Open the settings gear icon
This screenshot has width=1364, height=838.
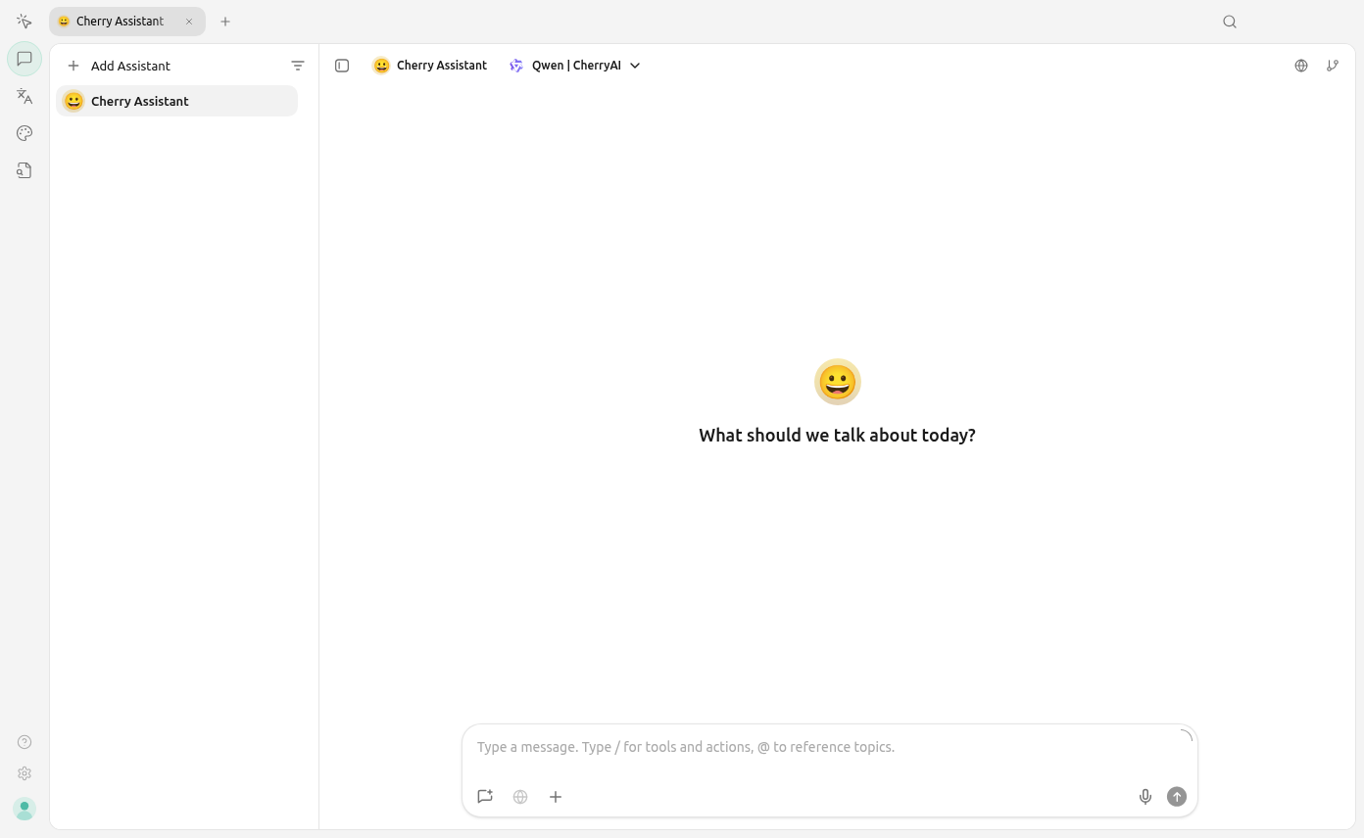click(x=24, y=773)
